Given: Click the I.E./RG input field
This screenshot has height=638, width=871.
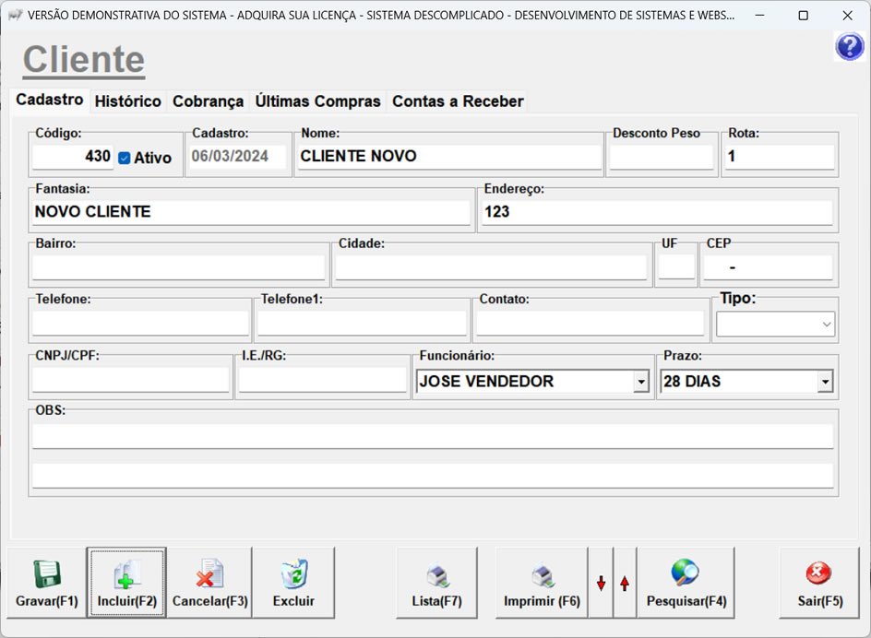Looking at the screenshot, I should tap(322, 380).
